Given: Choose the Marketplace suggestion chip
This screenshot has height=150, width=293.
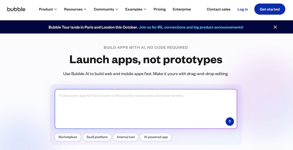Looking at the screenshot, I should point(68,137).
